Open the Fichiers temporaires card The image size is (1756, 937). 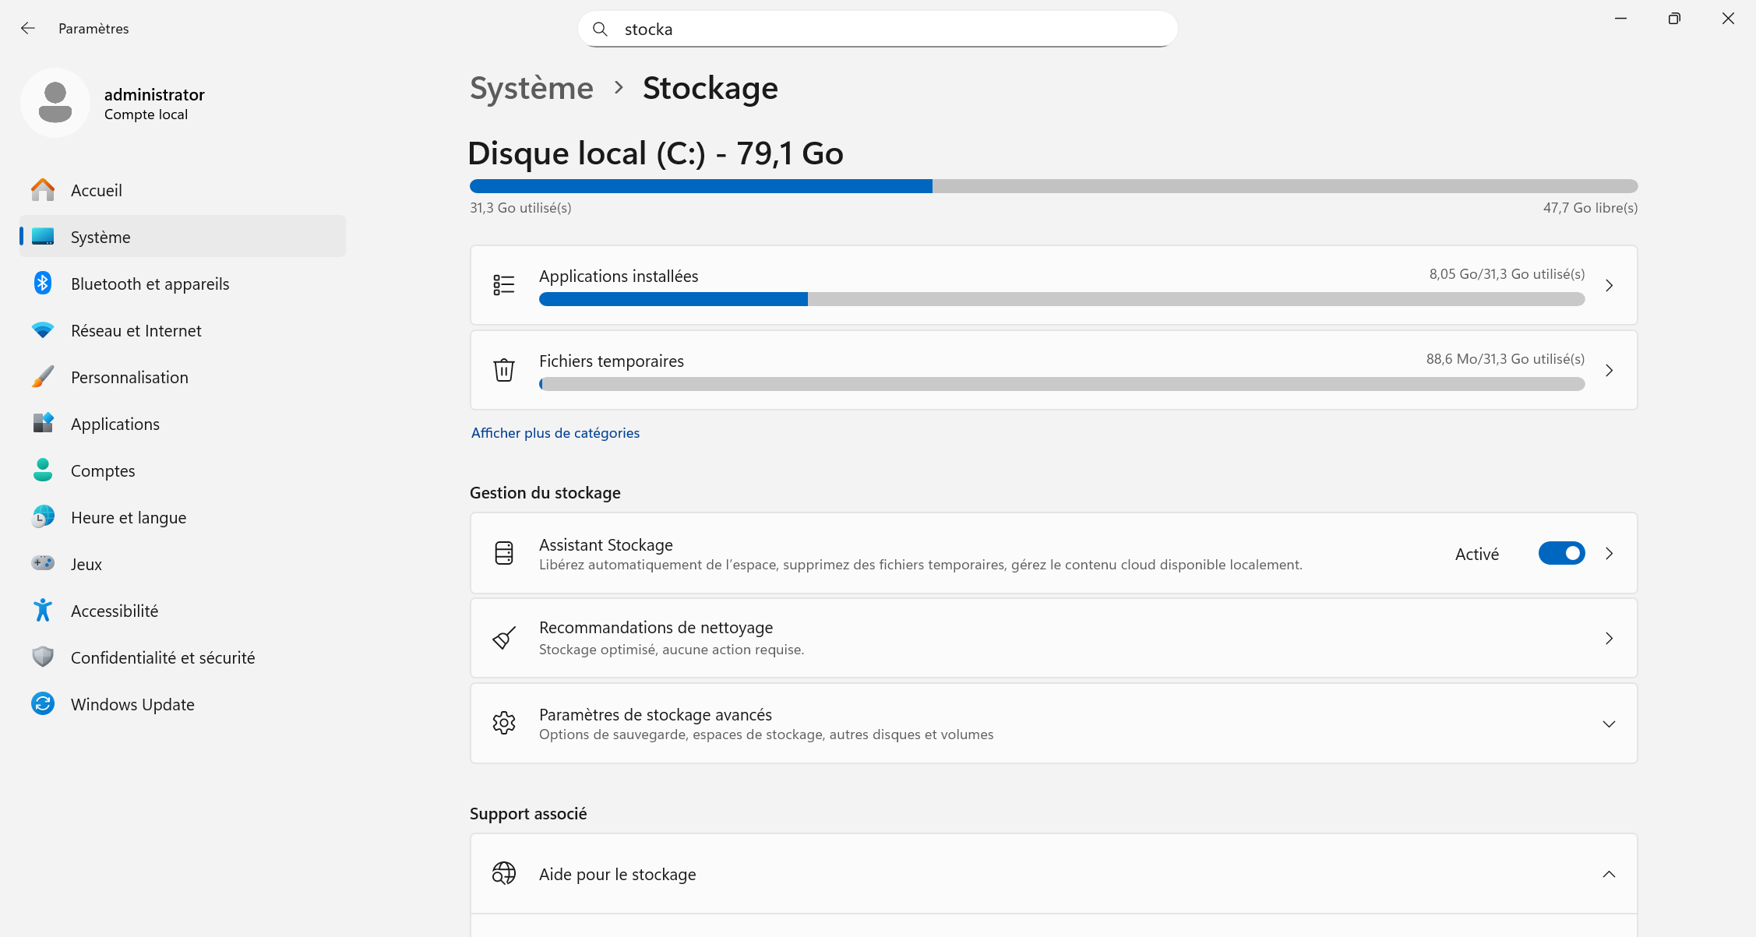1053,370
